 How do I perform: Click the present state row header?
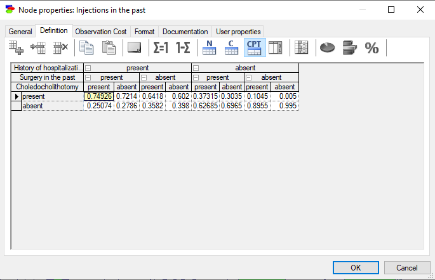[53, 96]
